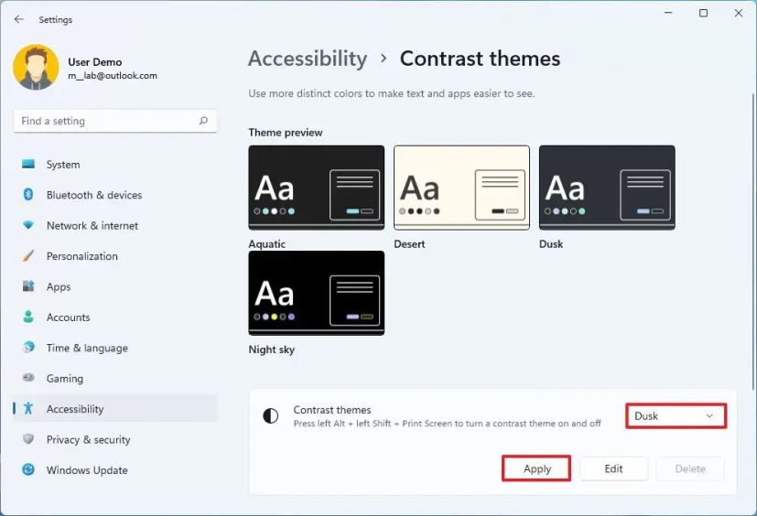Click the Night sky label
757x516 pixels.
271,349
